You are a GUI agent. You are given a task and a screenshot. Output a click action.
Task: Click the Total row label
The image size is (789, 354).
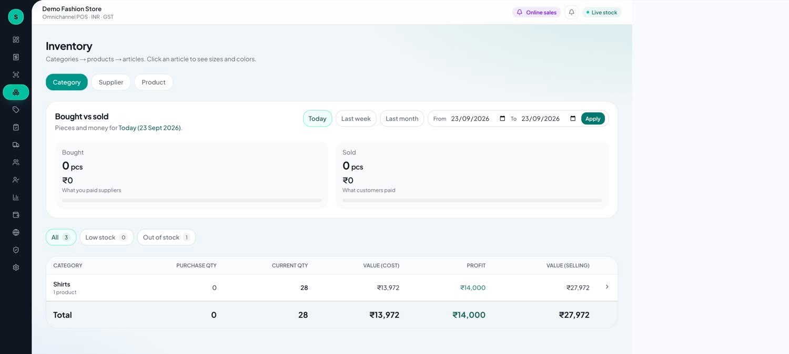62,315
